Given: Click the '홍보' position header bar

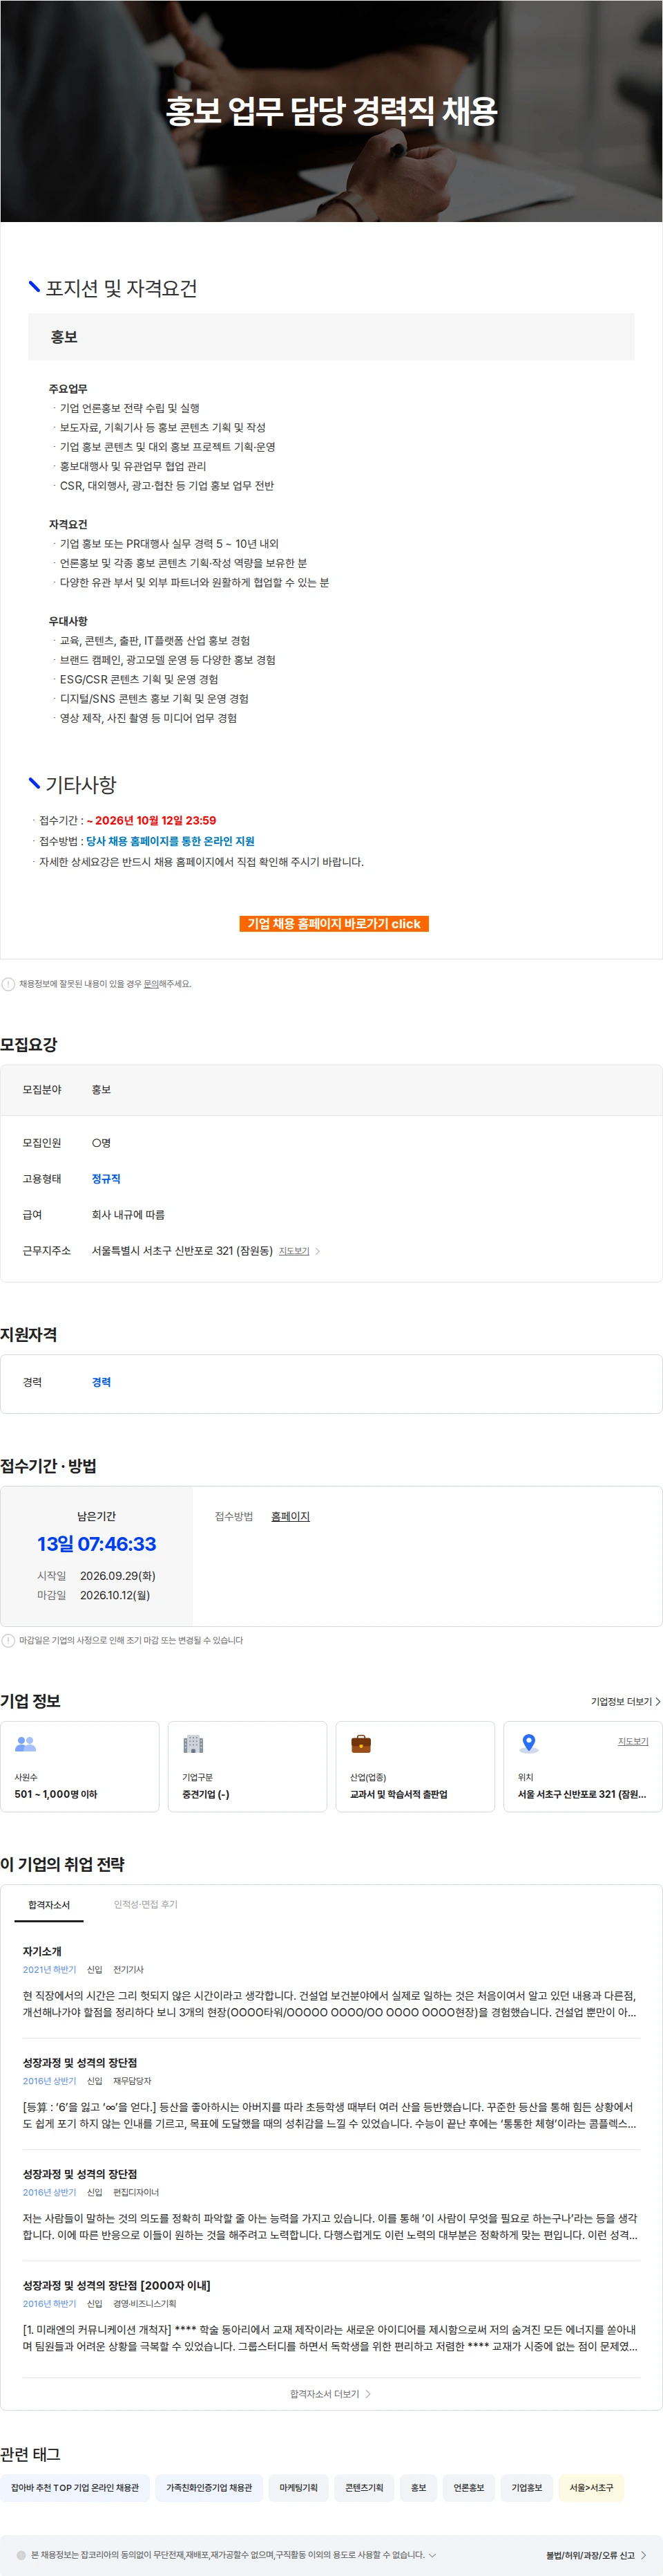Looking at the screenshot, I should coord(331,337).
